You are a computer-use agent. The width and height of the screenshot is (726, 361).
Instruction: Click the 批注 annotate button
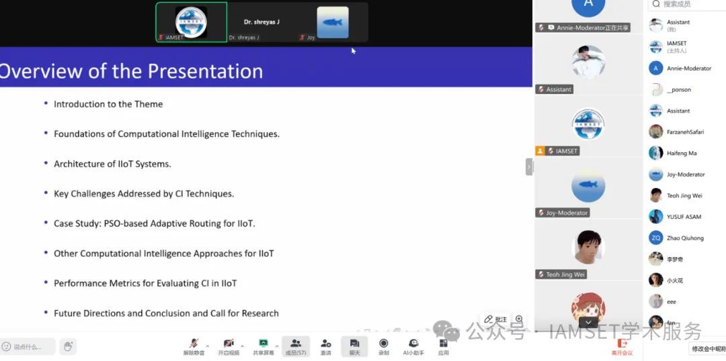click(x=495, y=319)
